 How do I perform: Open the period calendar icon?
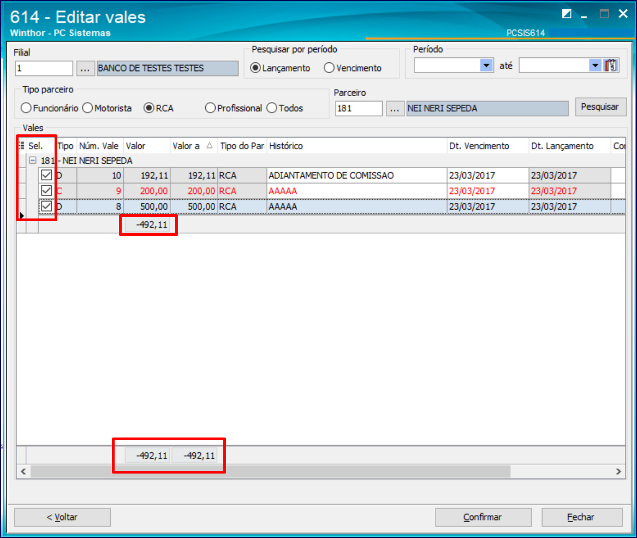coord(611,66)
